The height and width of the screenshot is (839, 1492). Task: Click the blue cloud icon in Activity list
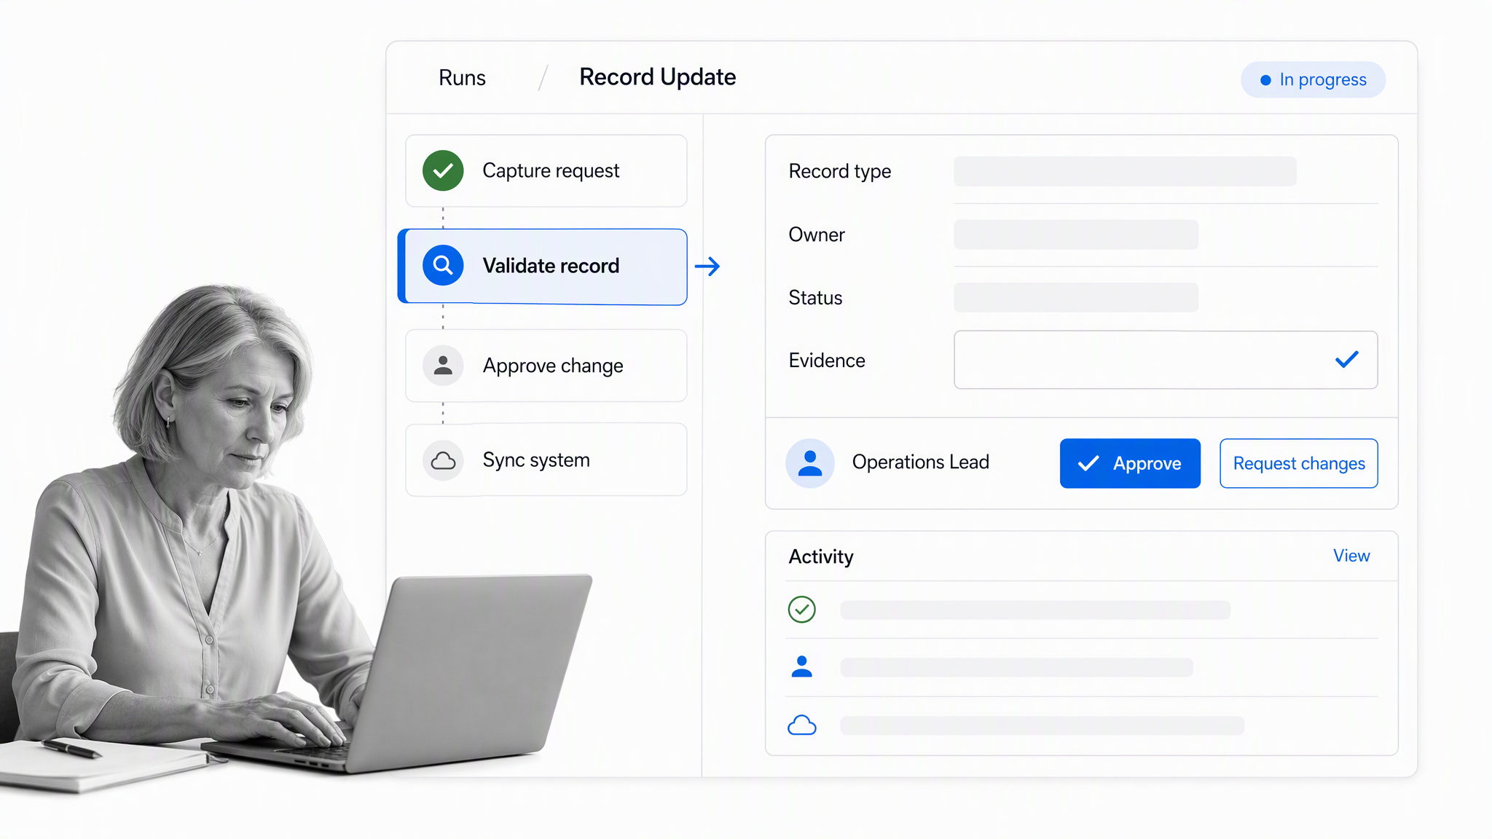[x=801, y=725]
